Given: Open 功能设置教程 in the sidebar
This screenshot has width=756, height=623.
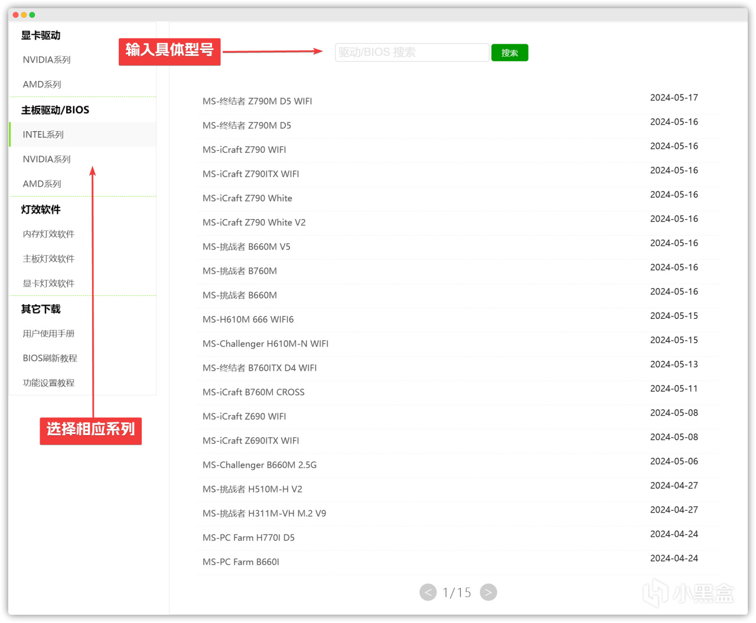Looking at the screenshot, I should click(x=48, y=383).
